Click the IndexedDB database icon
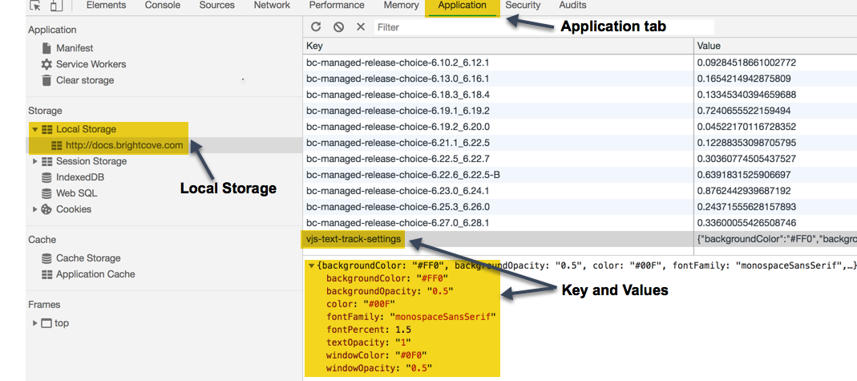 [x=46, y=177]
